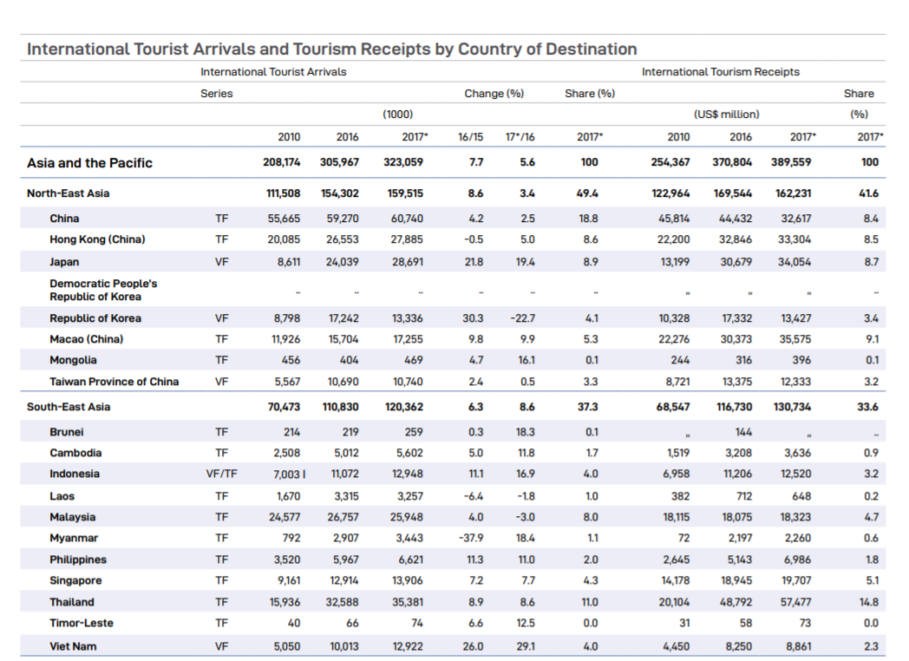Click Indonesia's 'VF/TF' series code
The width and height of the screenshot is (909, 661).
[x=221, y=474]
